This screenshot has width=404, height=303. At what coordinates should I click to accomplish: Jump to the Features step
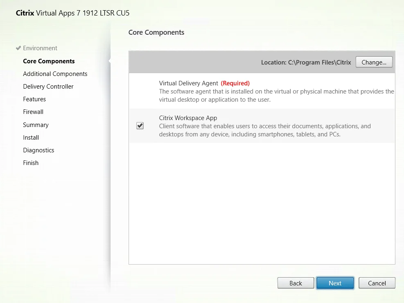click(34, 99)
